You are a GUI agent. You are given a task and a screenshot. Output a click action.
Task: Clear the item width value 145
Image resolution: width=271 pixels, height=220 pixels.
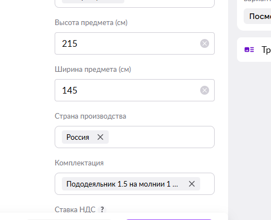(x=205, y=90)
